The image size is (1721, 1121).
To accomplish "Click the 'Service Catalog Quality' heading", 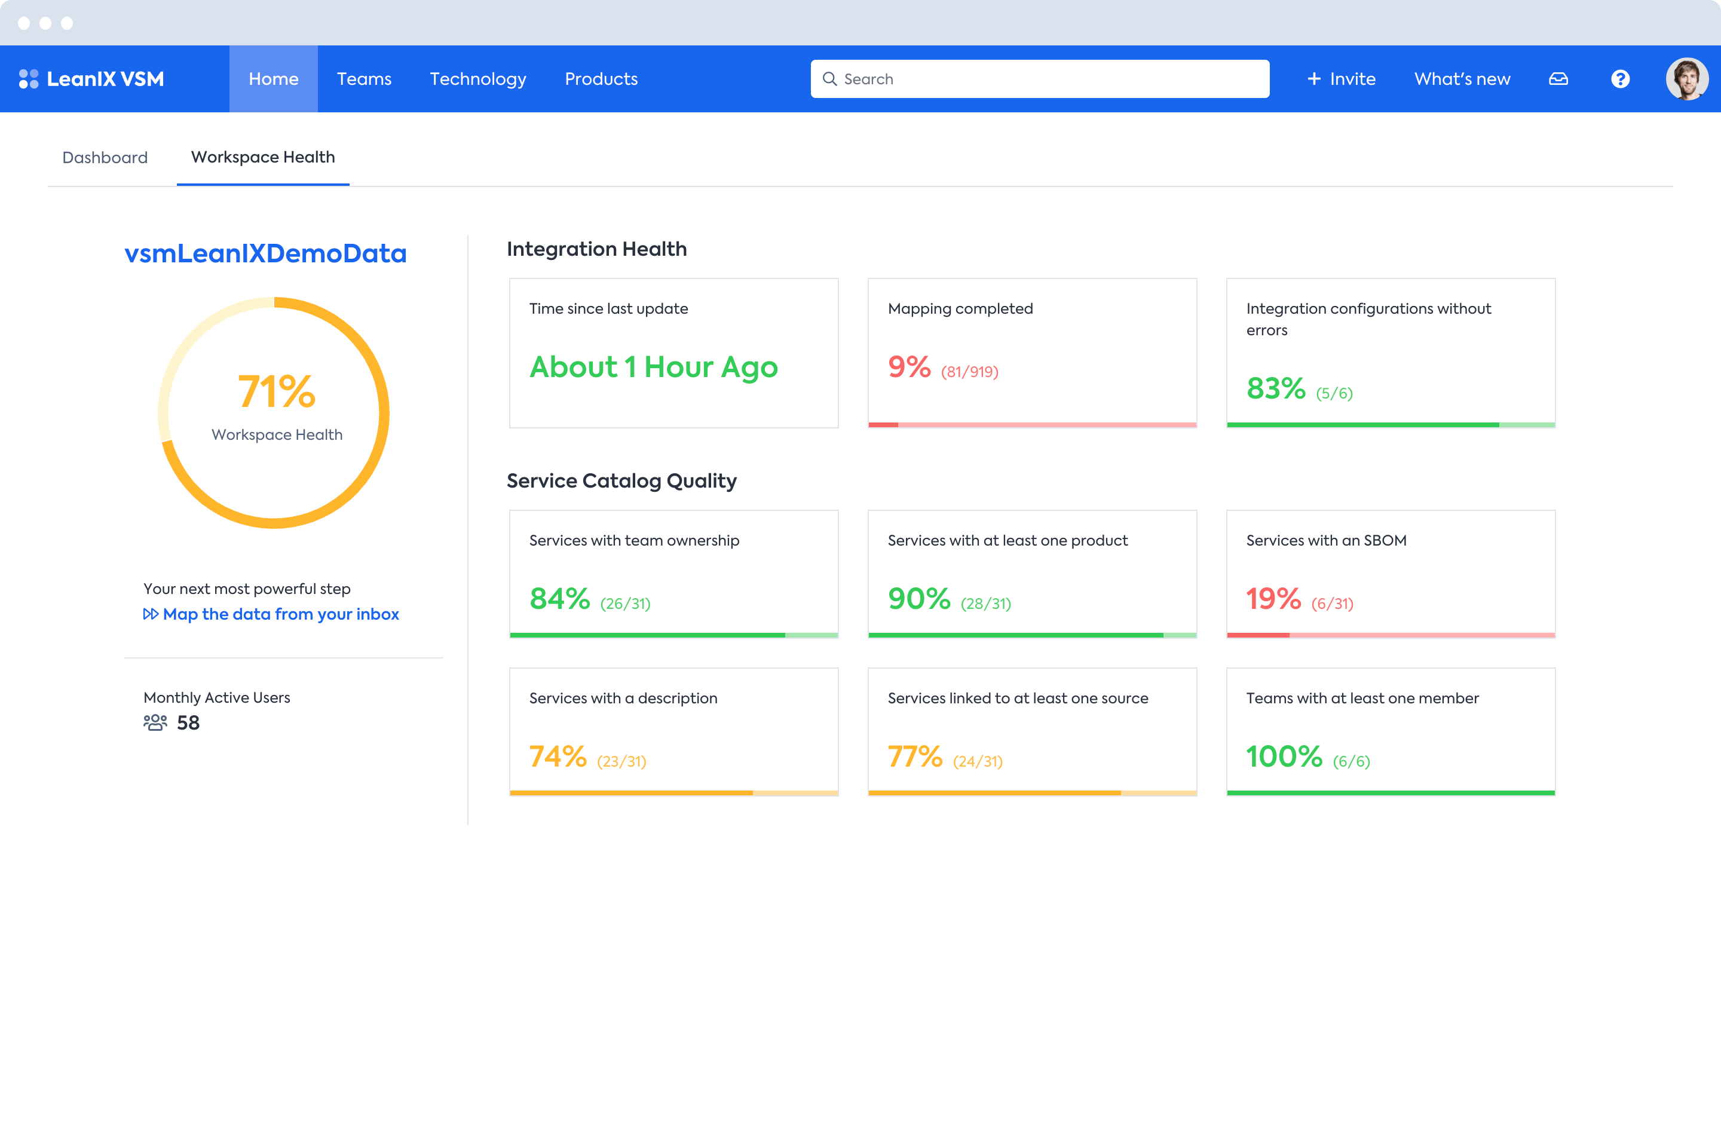I will coord(622,481).
